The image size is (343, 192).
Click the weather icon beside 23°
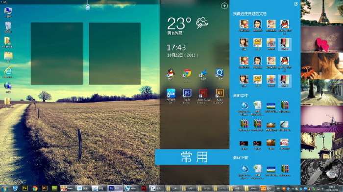click(202, 23)
